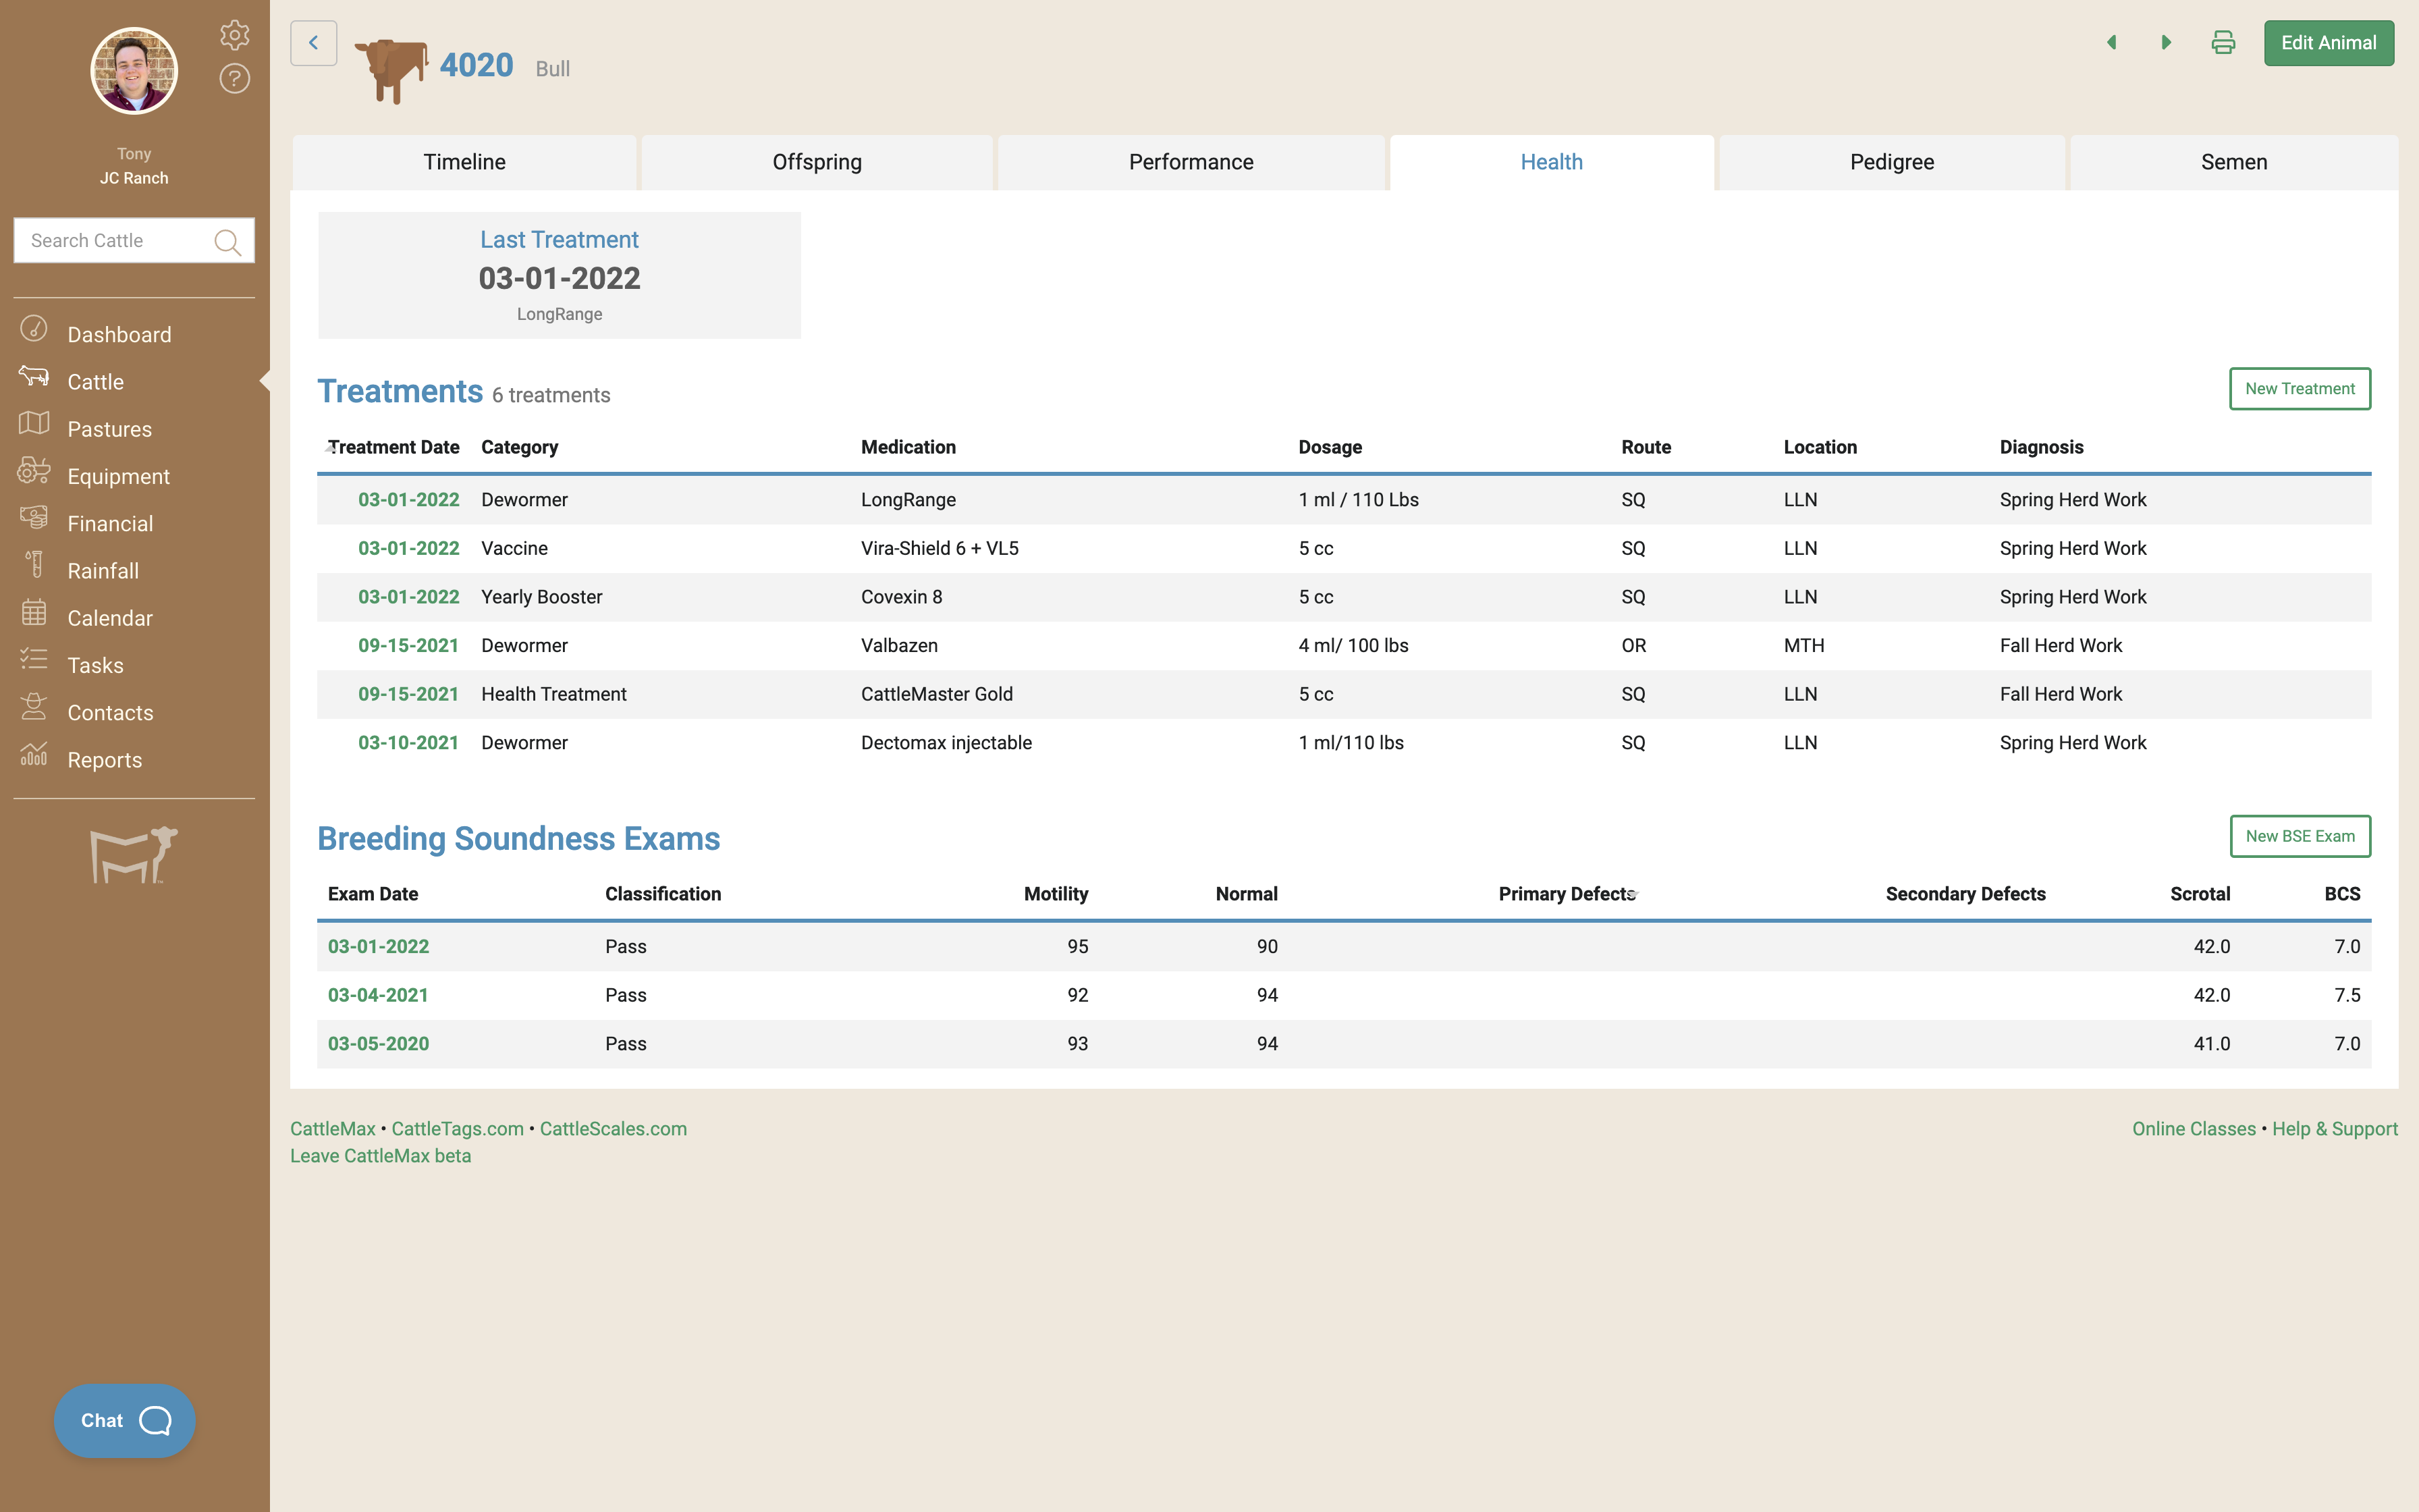Open Help and Support link
The width and height of the screenshot is (2419, 1512).
[2334, 1129]
